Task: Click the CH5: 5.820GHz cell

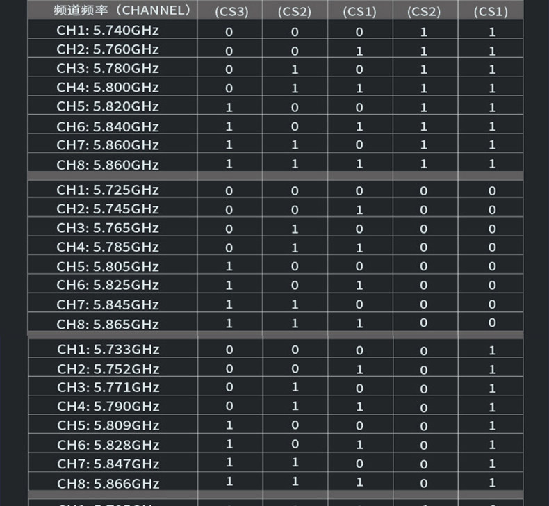Action: pos(108,106)
